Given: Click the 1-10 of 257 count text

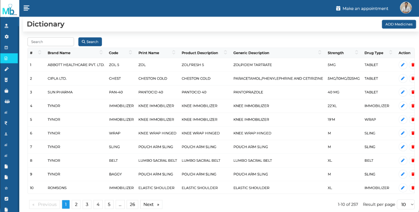Looking at the screenshot, I should click(x=348, y=204).
